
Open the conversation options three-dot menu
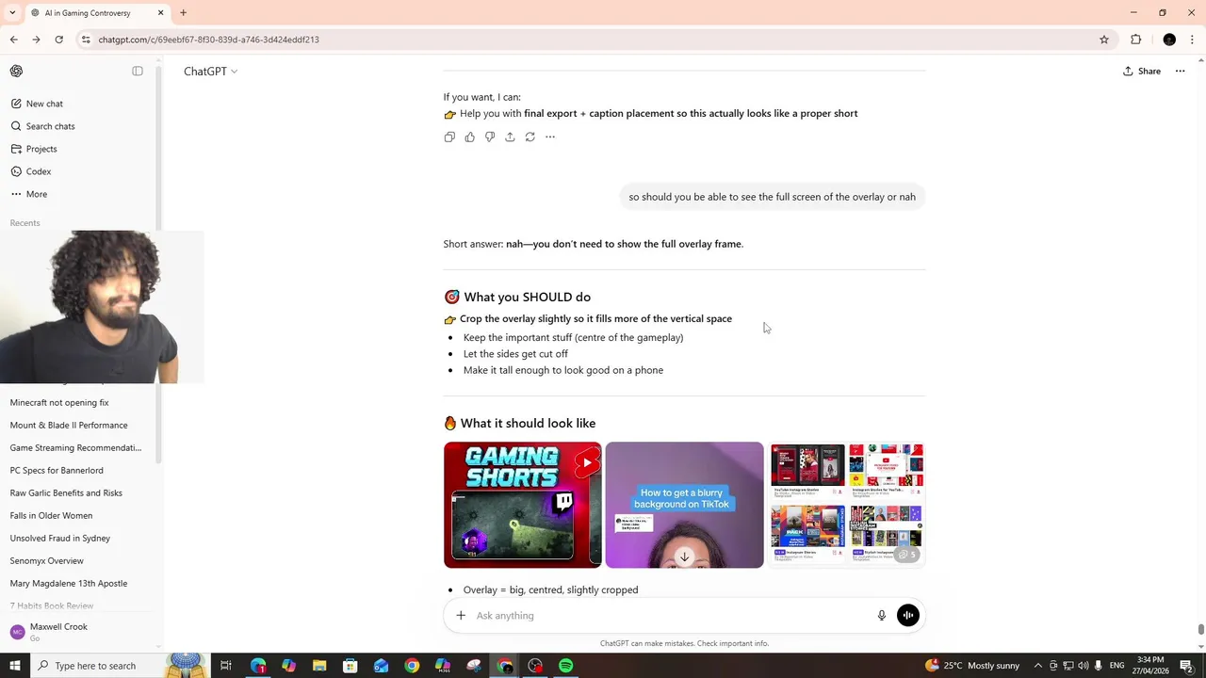(x=1180, y=72)
